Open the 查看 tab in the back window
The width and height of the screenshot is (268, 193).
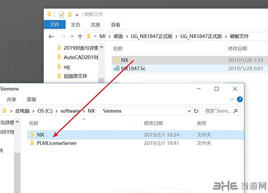click(115, 25)
